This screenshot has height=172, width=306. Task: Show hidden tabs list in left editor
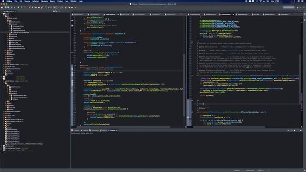(x=182, y=14)
